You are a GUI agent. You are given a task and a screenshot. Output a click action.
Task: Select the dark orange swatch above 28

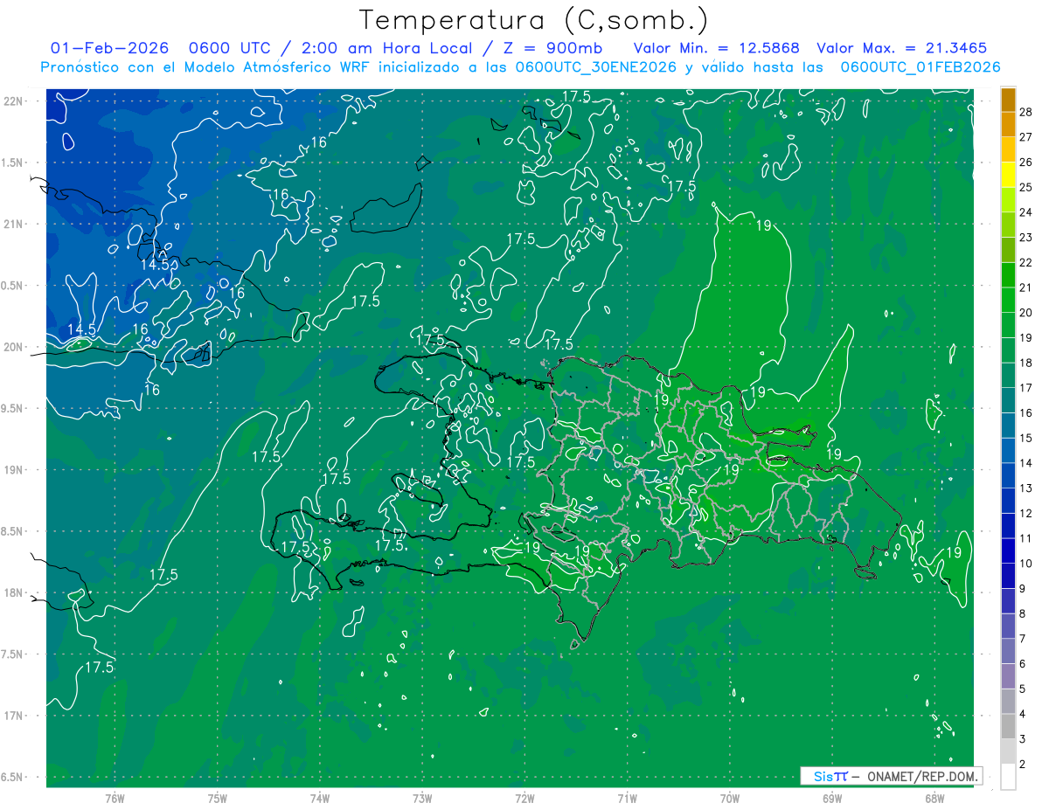(1008, 99)
